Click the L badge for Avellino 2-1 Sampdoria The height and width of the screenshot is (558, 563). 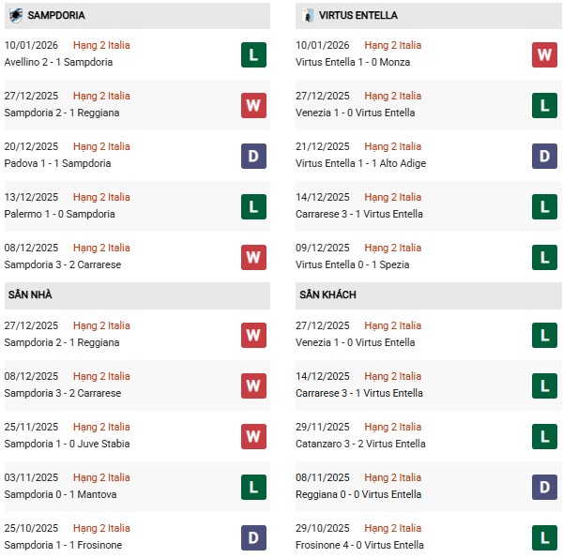click(253, 54)
